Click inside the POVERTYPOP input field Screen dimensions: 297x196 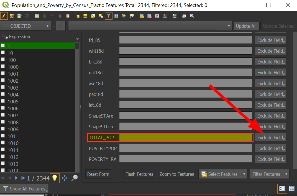(x=186, y=148)
